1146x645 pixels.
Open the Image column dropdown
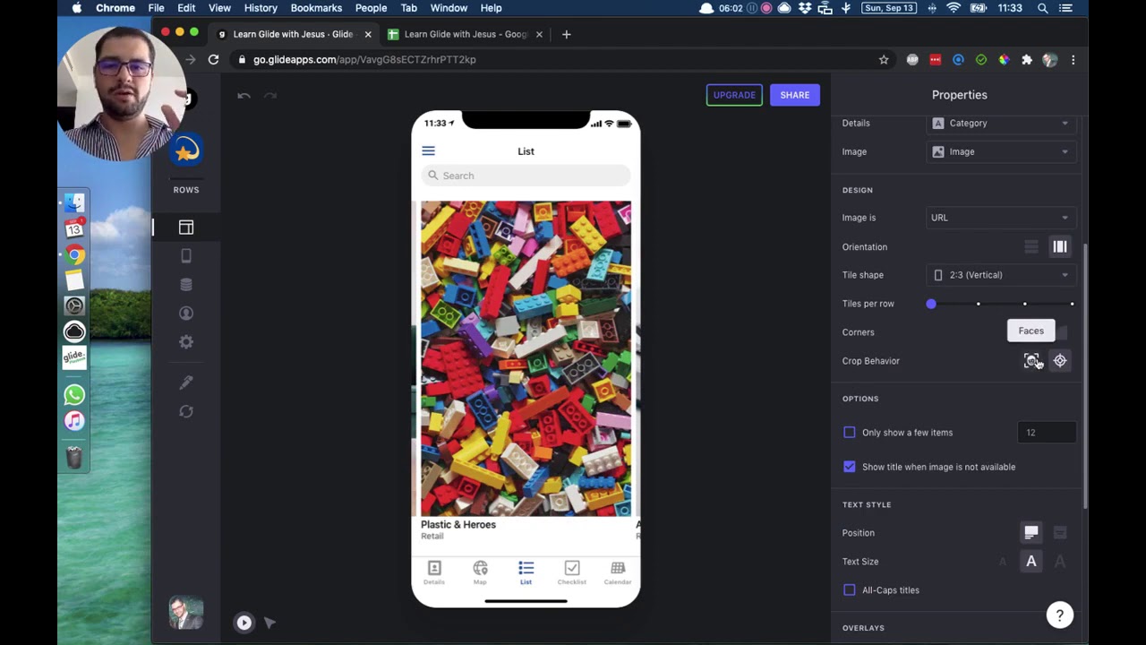click(1001, 152)
